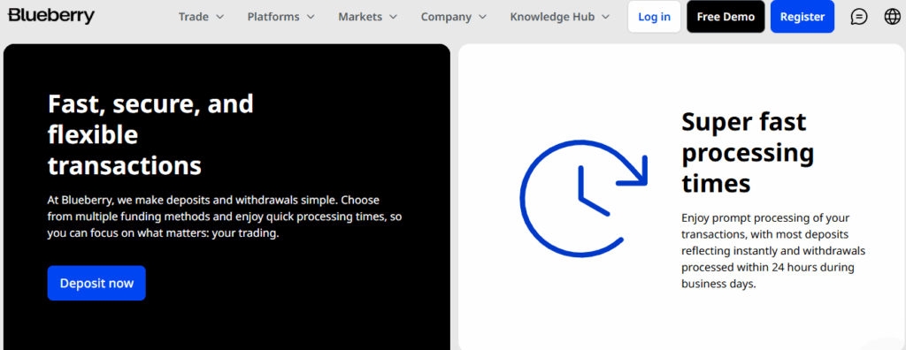Open the live chat icon
Image resolution: width=906 pixels, height=350 pixels.
pyautogui.click(x=859, y=17)
